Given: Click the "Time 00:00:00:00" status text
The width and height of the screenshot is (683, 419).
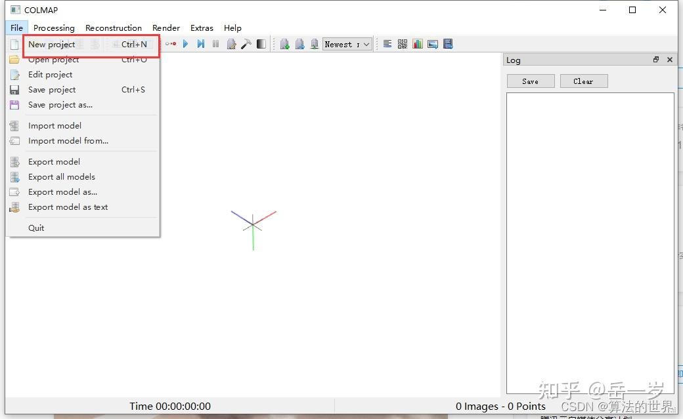Looking at the screenshot, I should (170, 407).
